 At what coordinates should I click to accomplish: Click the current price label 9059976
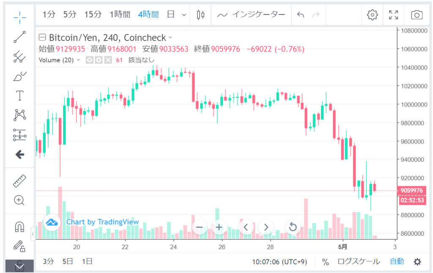tap(412, 191)
